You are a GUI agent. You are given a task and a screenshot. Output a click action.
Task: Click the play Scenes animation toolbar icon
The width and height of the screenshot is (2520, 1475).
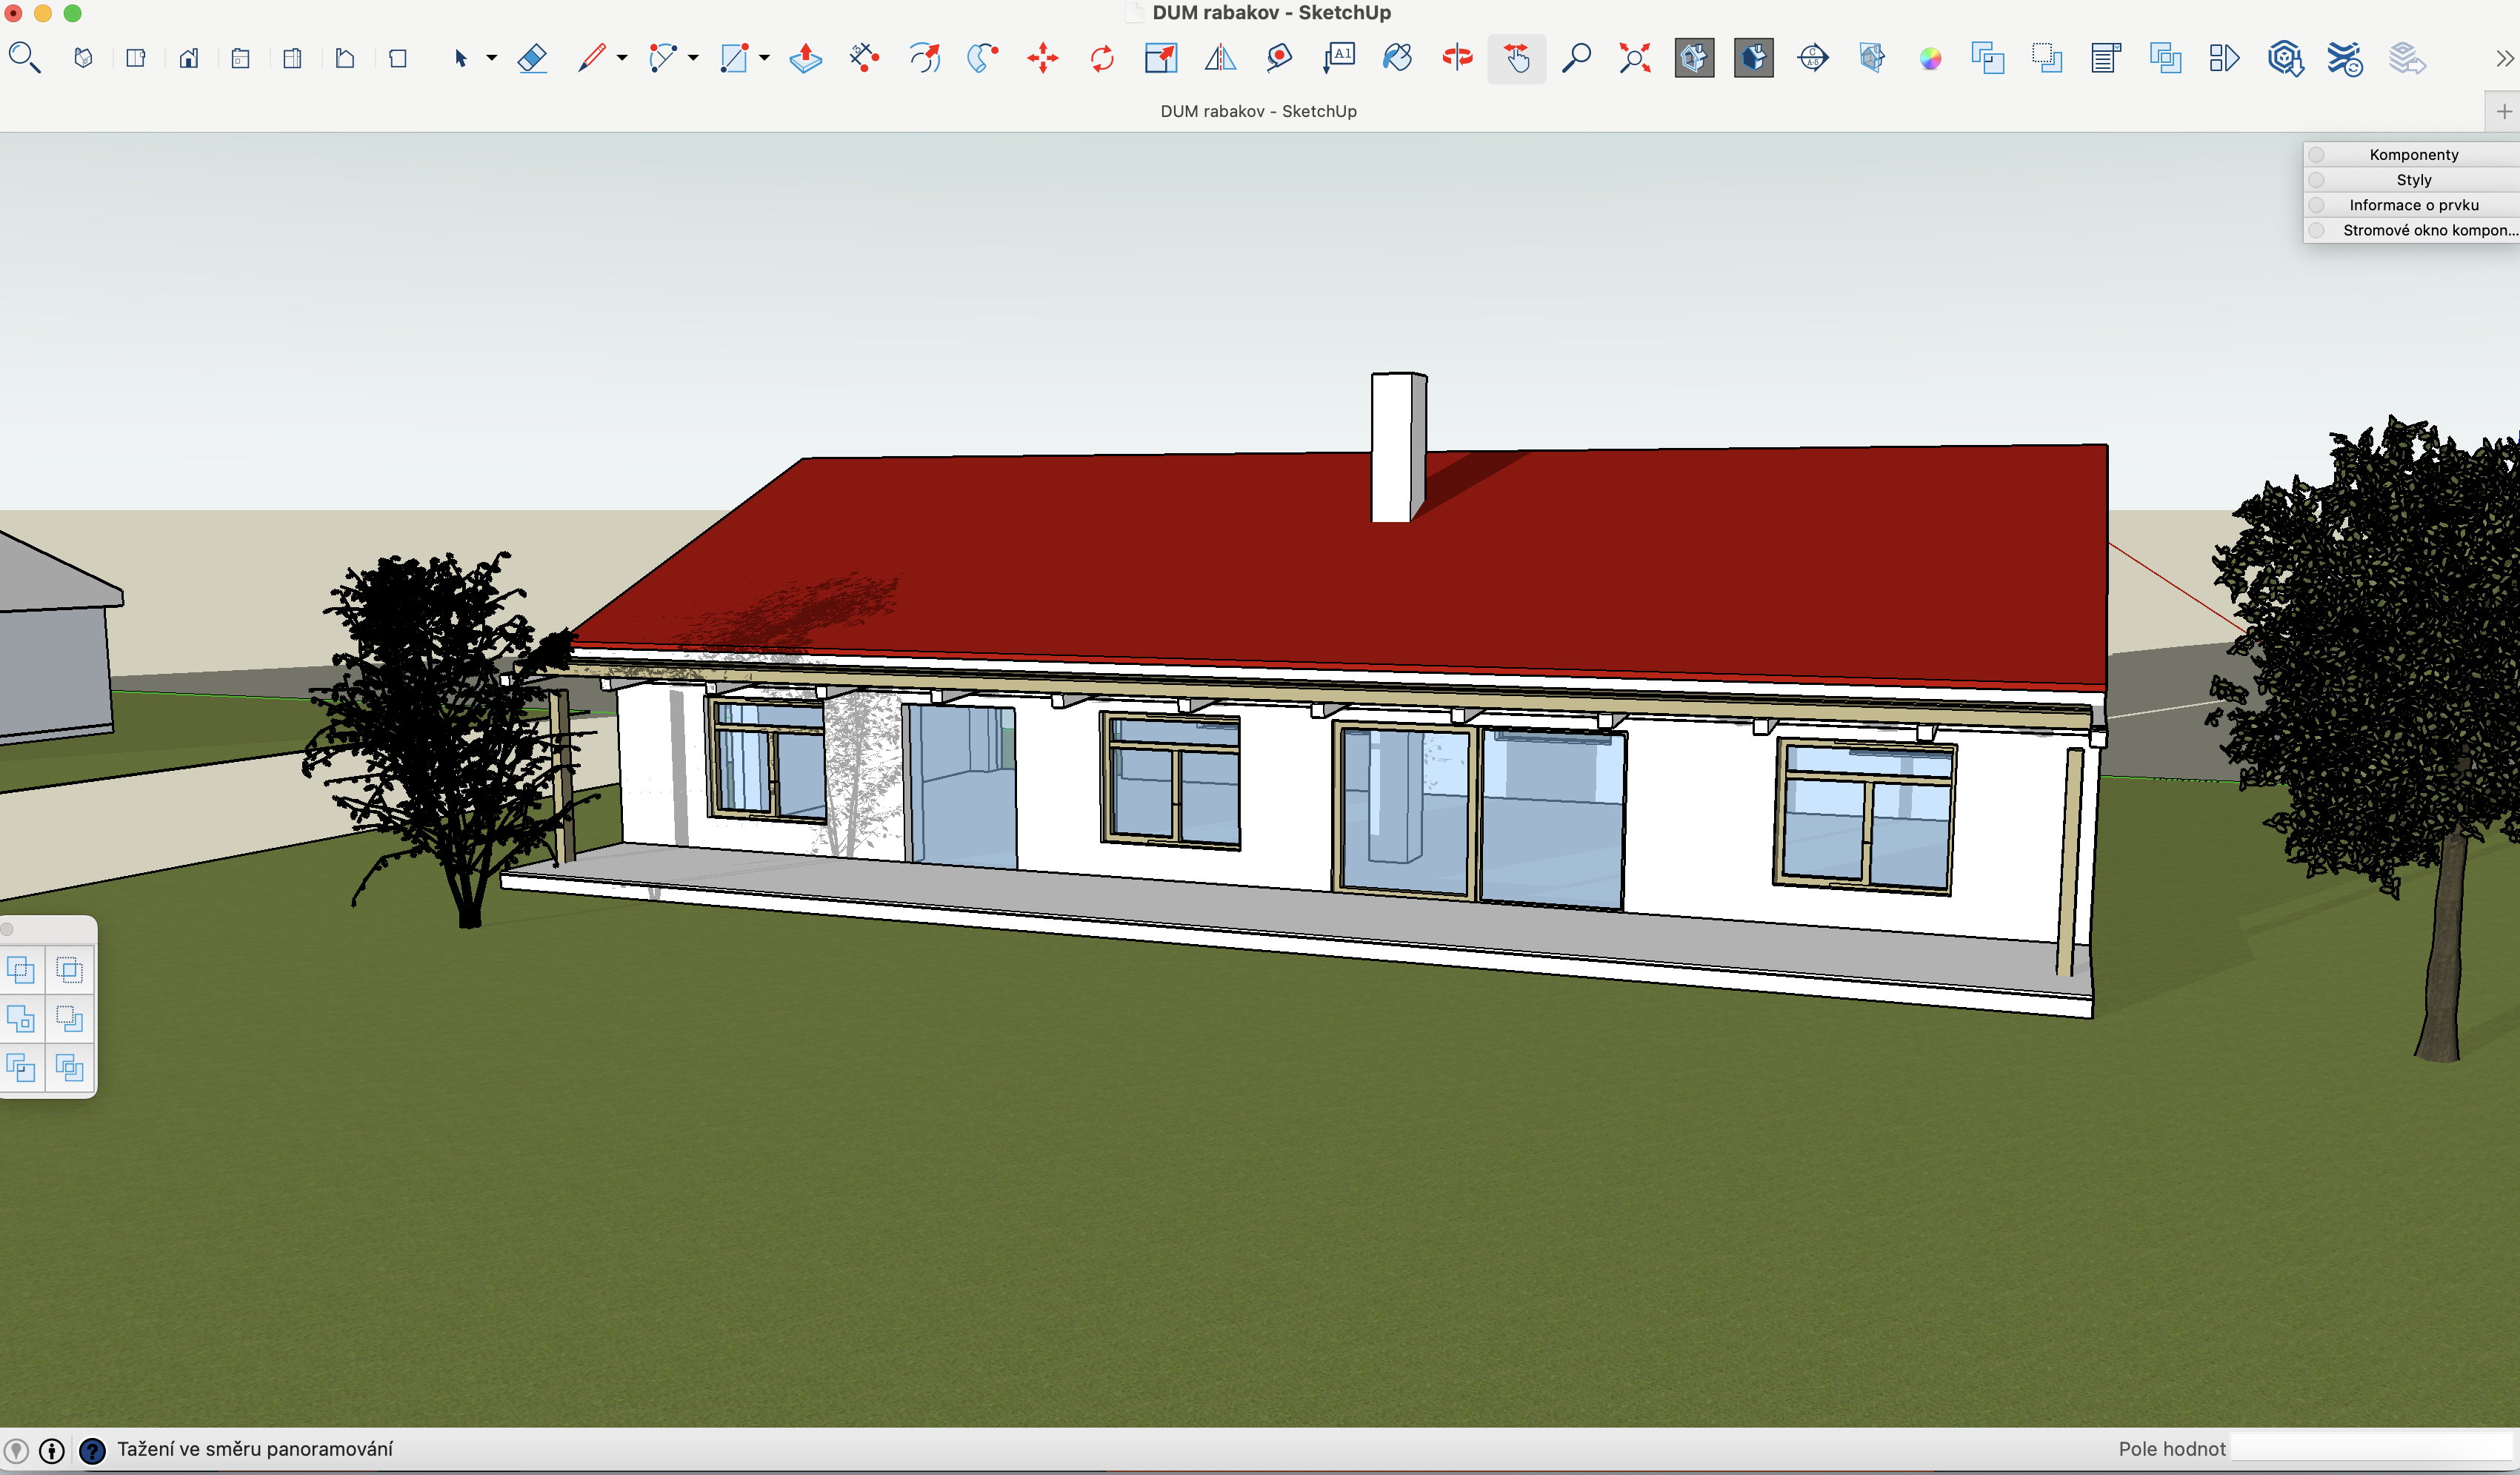2224,58
